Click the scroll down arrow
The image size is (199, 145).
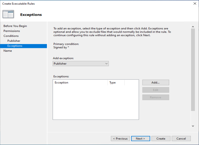(193, 126)
